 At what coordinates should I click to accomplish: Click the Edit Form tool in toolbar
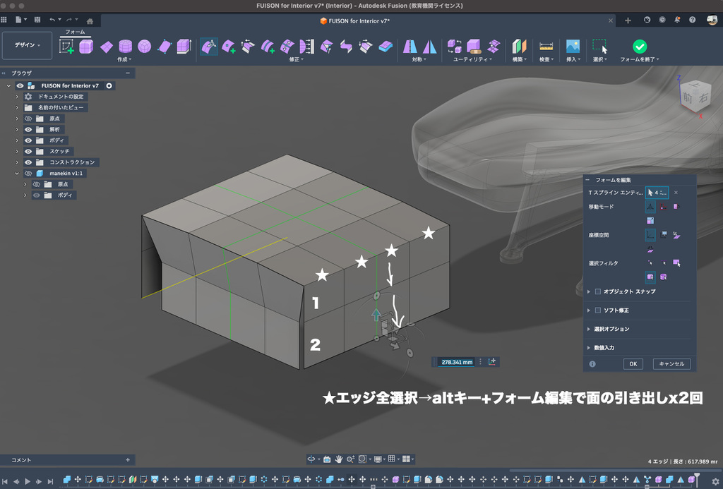click(209, 47)
